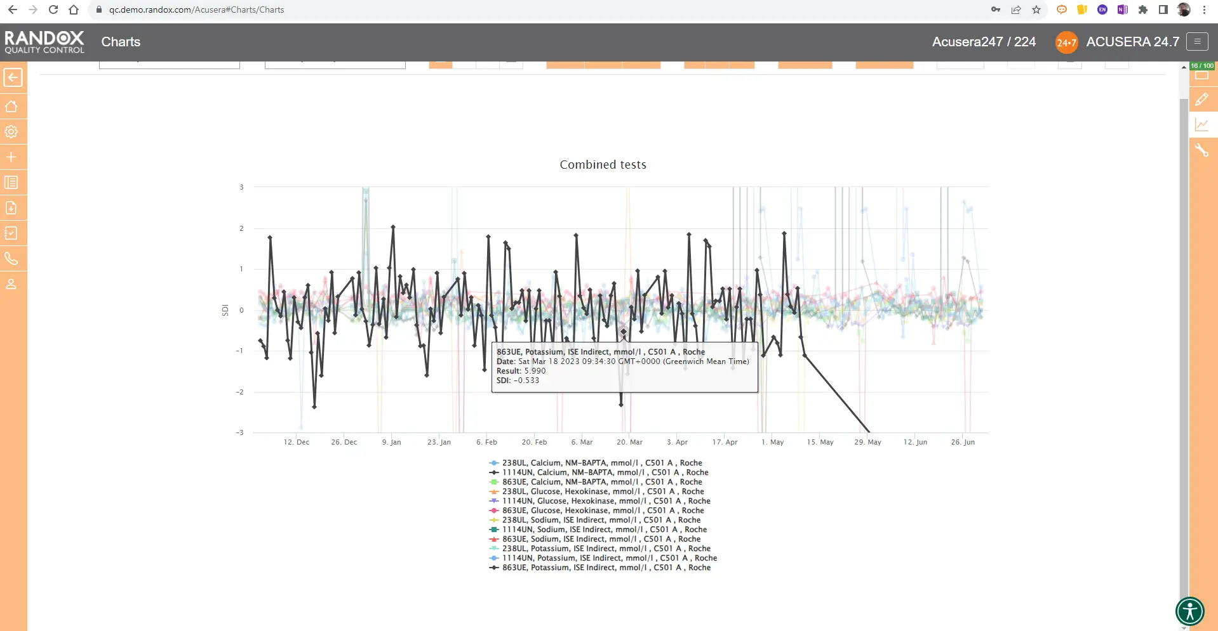1218x631 pixels.
Task: Open the hamburger menu next to ACUSERA 24.7
Action: (x=1197, y=42)
